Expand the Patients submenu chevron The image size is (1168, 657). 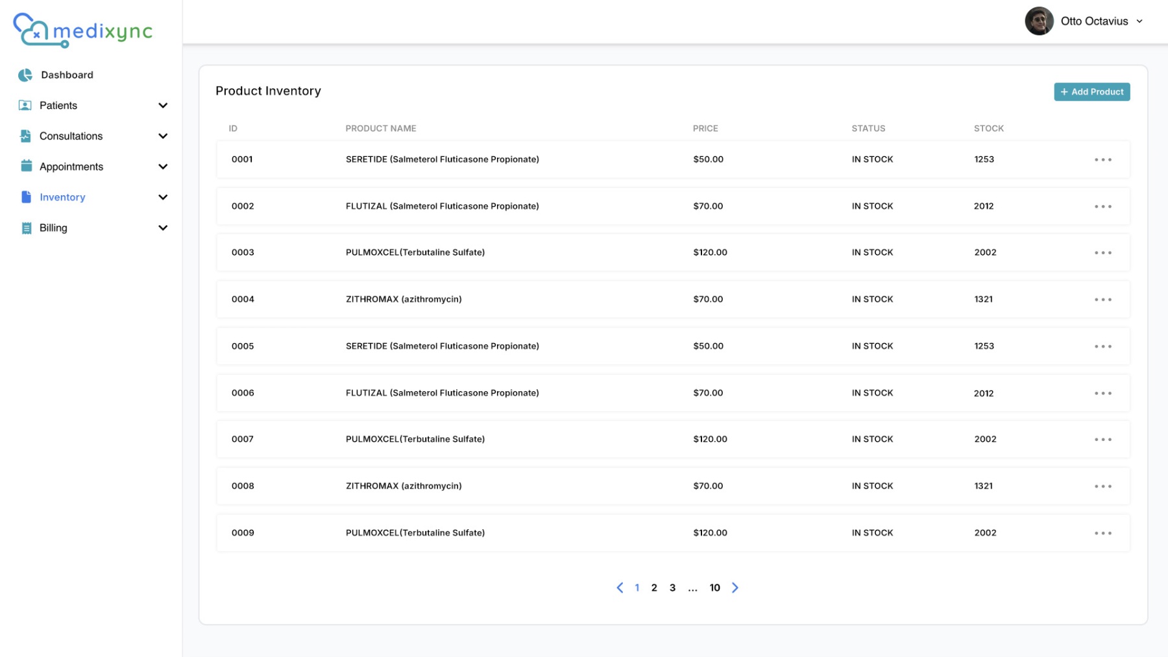(x=163, y=106)
